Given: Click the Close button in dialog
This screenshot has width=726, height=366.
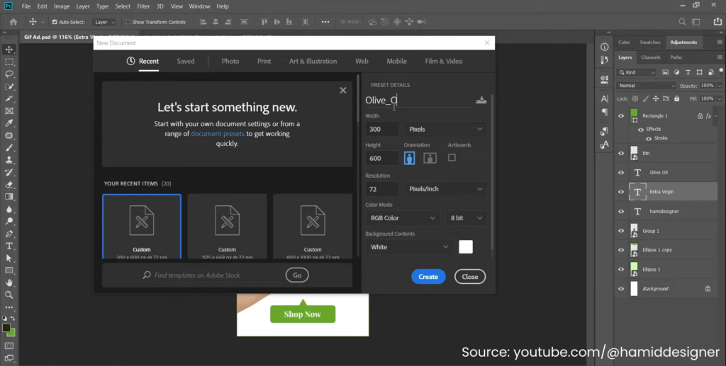Looking at the screenshot, I should (470, 277).
